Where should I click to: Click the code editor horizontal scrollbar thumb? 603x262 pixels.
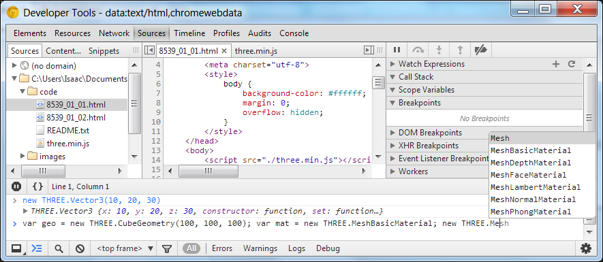pos(208,171)
